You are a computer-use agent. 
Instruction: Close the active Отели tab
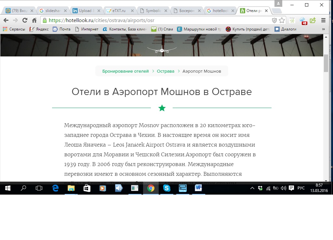point(266,11)
